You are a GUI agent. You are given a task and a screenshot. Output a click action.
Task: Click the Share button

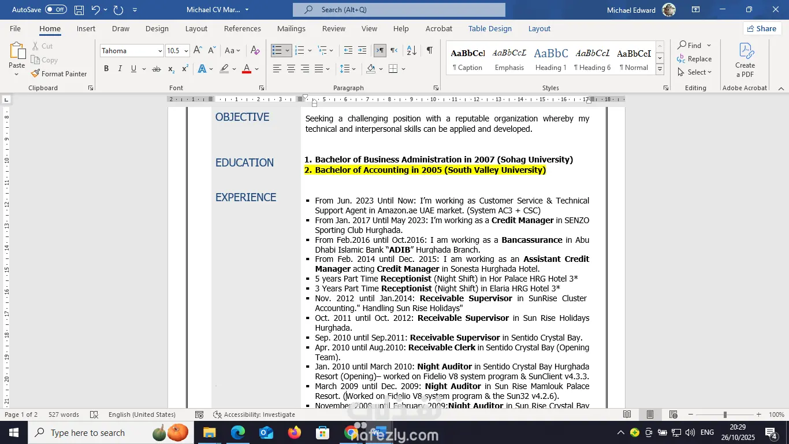pyautogui.click(x=761, y=28)
